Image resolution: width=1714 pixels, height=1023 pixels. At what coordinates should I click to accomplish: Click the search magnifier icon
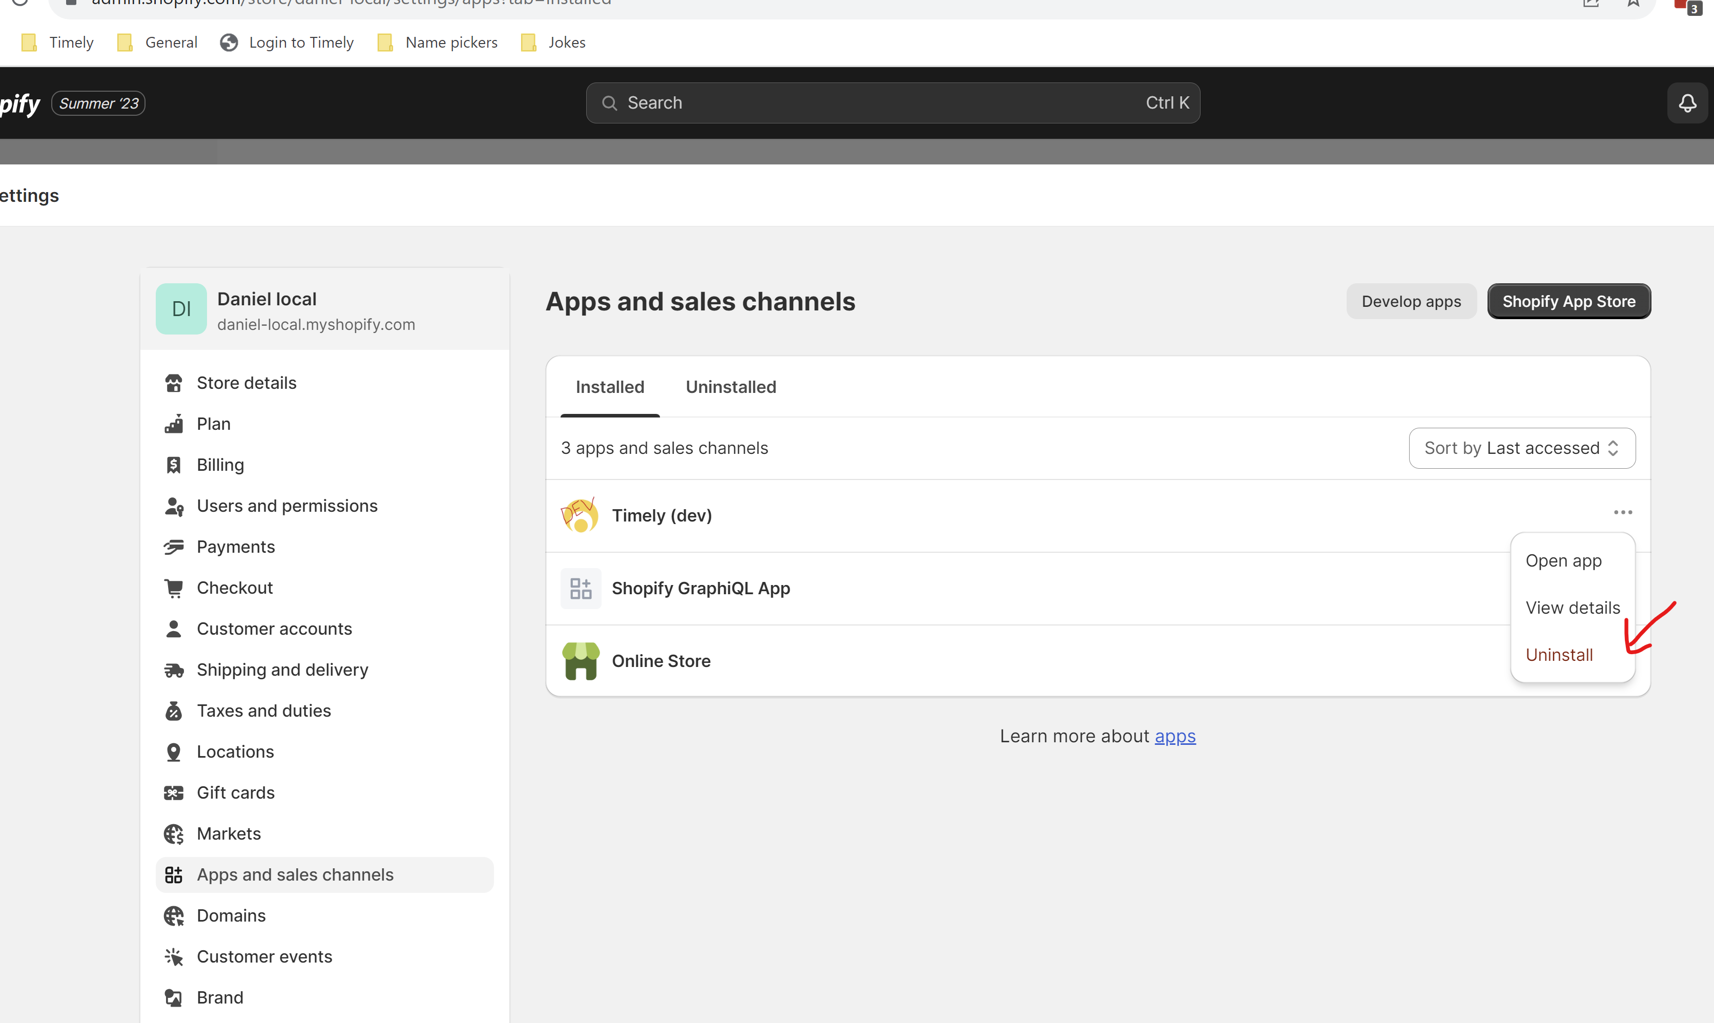click(609, 103)
